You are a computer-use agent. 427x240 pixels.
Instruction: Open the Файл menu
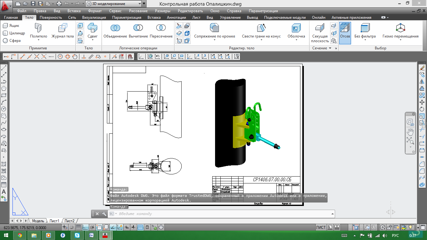point(22,11)
